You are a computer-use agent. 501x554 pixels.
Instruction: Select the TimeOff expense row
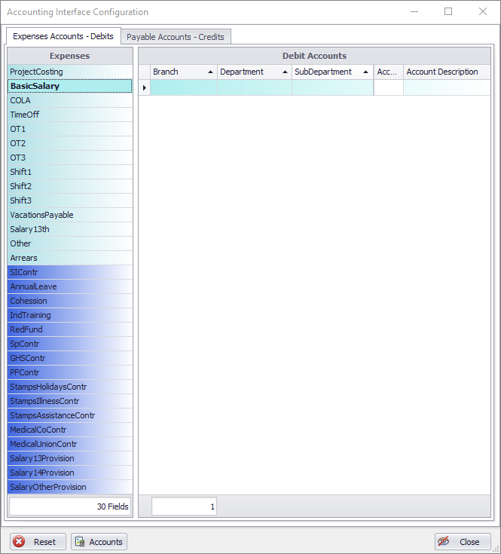pos(70,115)
